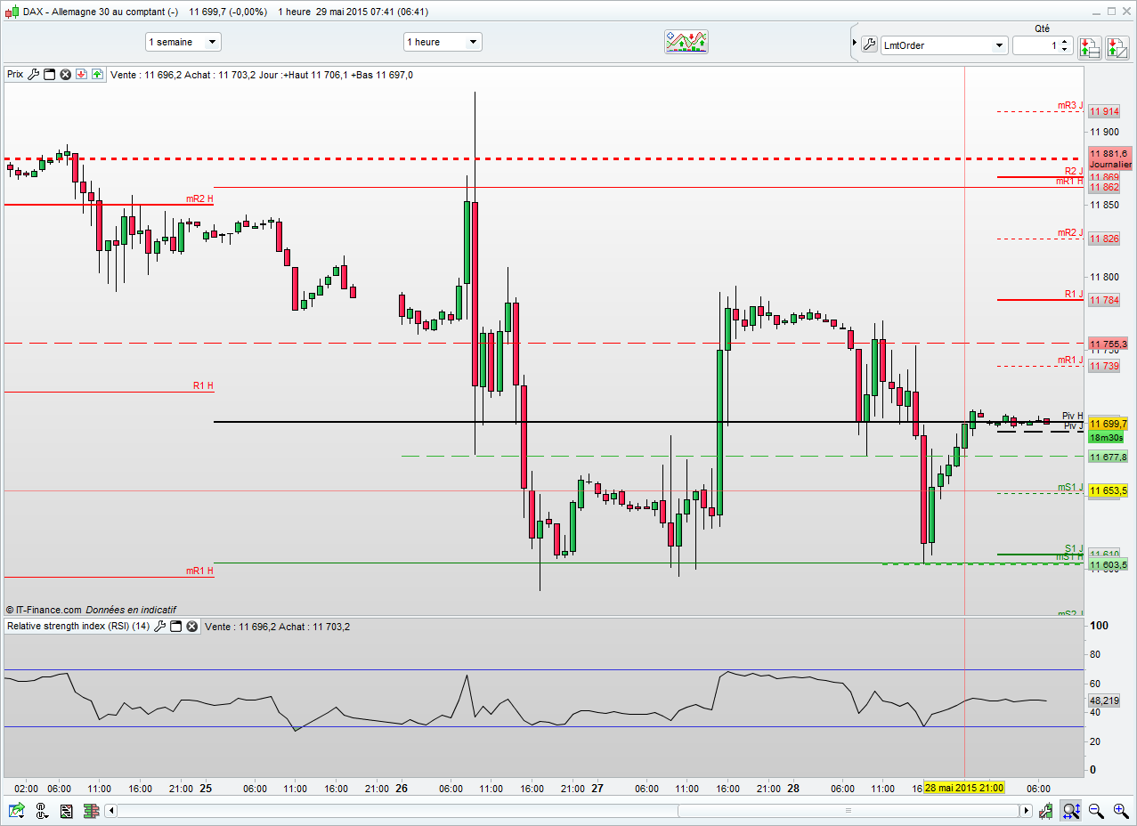This screenshot has height=826, width=1137.
Task: Open the 1 heure timeframe dropdown
Action: point(443,42)
